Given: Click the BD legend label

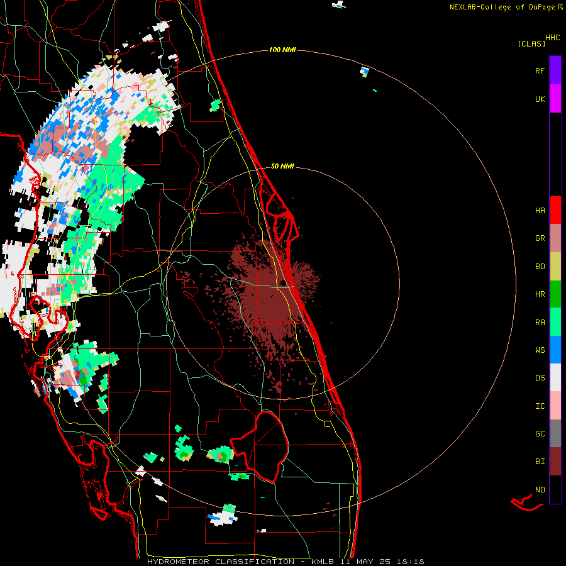Looking at the screenshot, I should (x=540, y=267).
